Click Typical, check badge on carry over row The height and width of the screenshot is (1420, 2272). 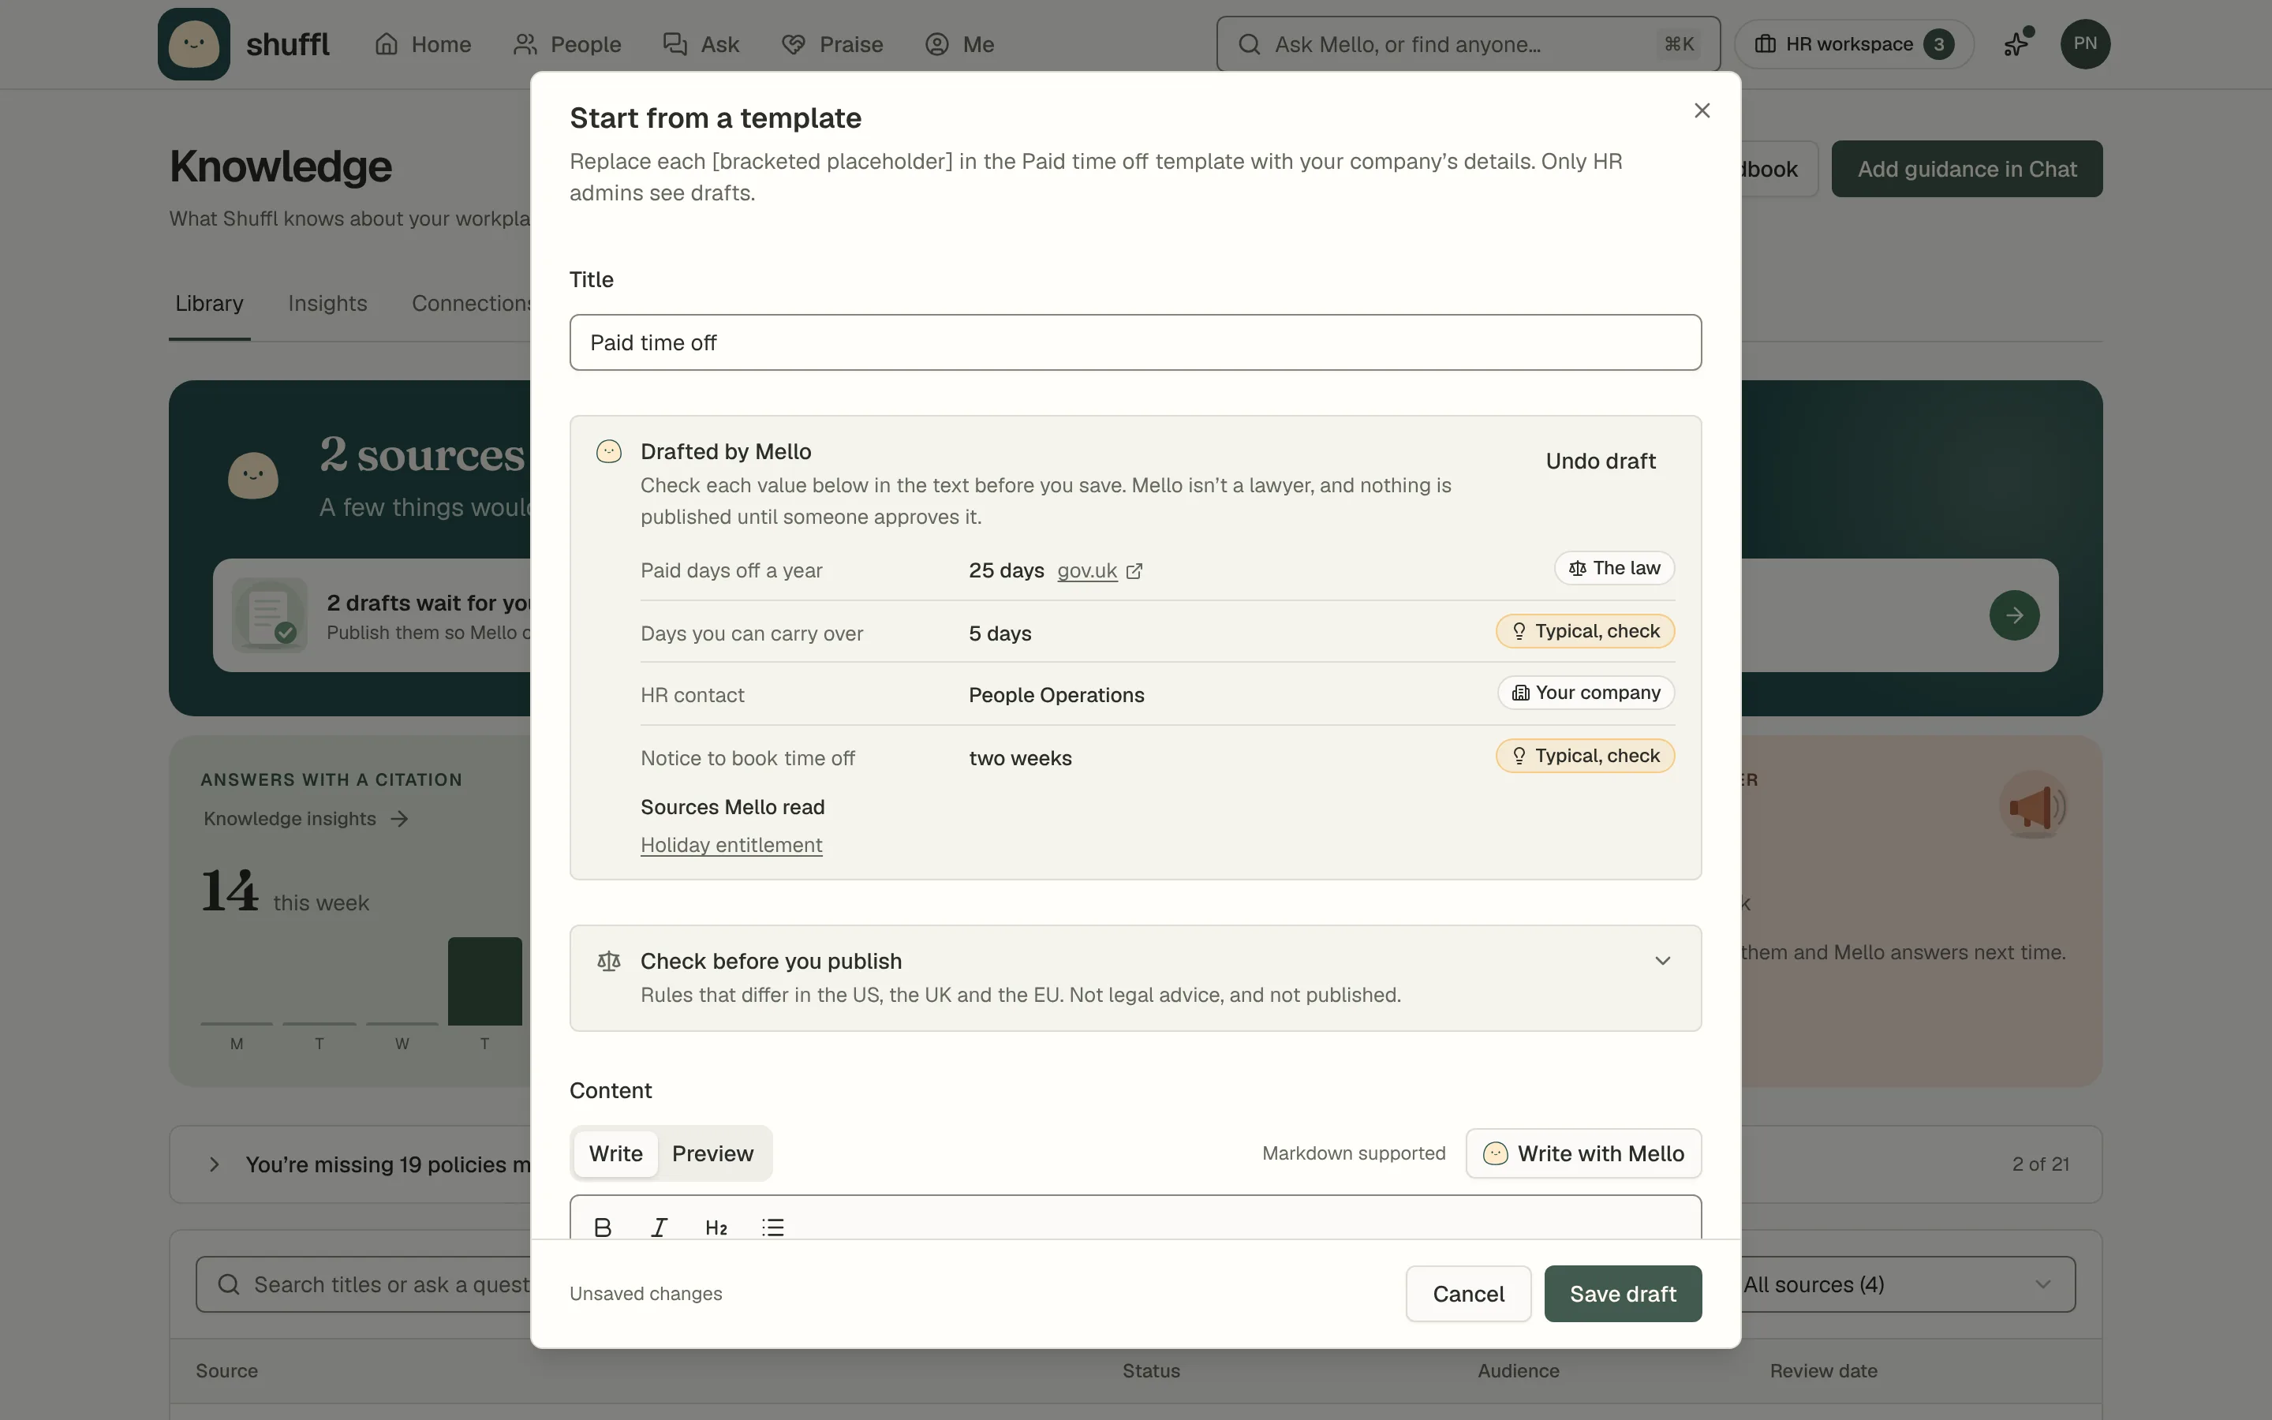pos(1585,631)
